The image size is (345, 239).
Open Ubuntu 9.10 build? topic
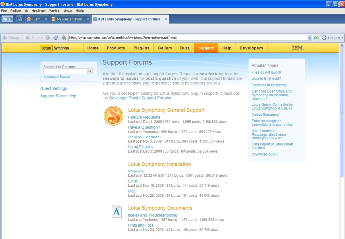coord(266,79)
